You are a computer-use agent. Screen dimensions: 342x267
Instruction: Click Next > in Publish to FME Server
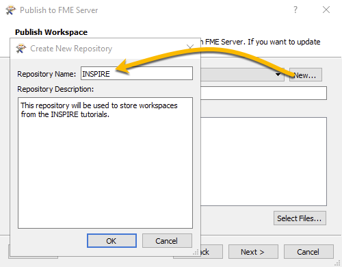click(x=253, y=252)
